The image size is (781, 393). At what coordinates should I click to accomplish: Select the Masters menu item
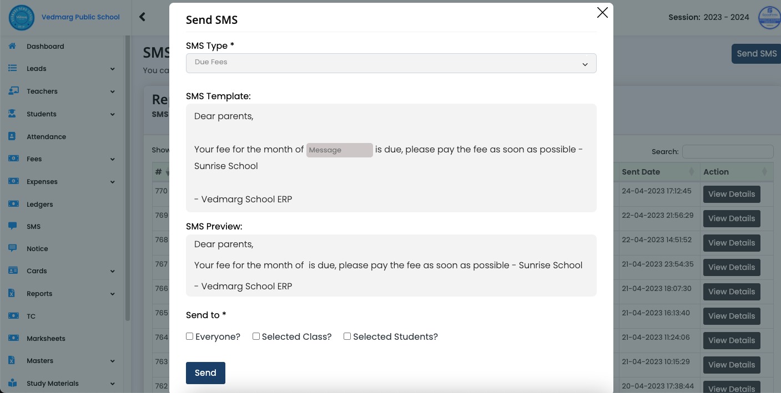tap(40, 360)
